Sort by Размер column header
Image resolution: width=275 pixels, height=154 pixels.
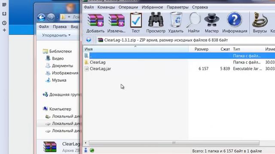[x=202, y=49]
